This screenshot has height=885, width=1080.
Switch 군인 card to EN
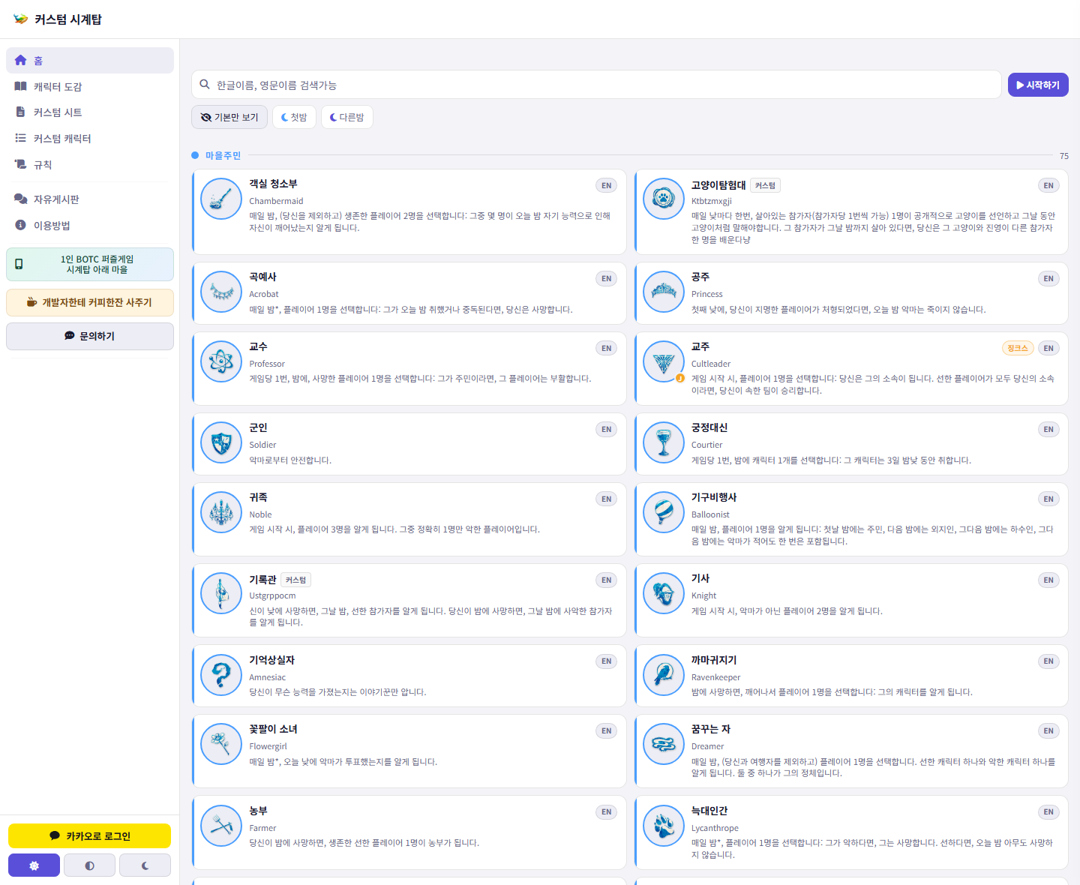[607, 430]
